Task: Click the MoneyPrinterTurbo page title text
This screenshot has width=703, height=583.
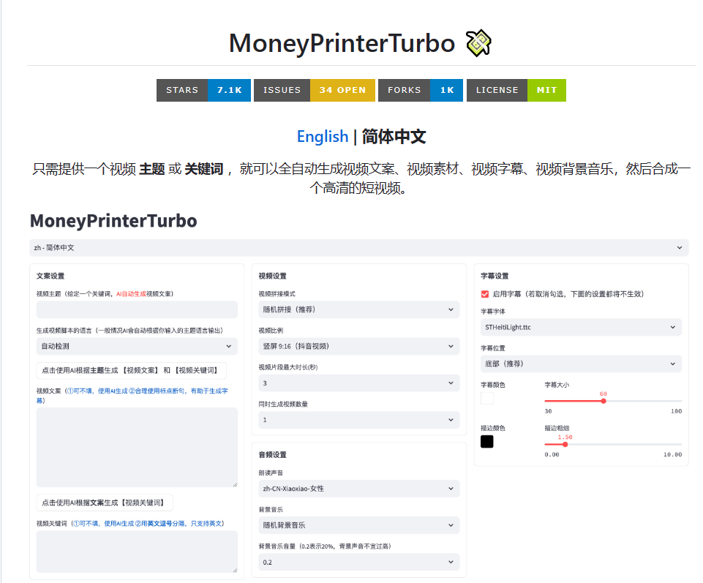Action: coord(342,43)
